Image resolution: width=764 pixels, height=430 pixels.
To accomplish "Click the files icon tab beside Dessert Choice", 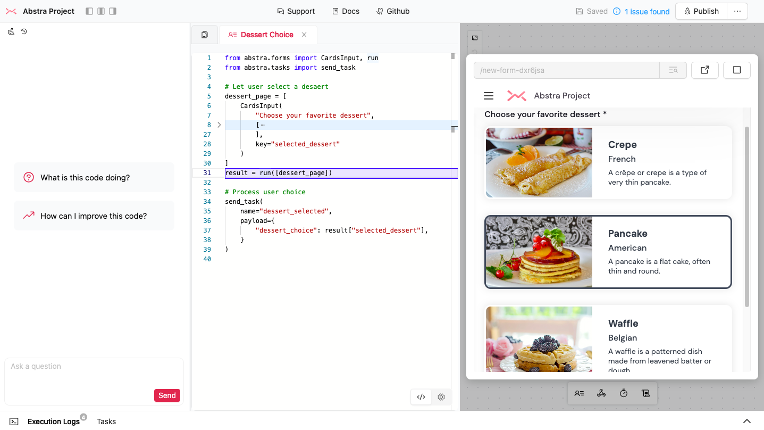I will click(205, 35).
